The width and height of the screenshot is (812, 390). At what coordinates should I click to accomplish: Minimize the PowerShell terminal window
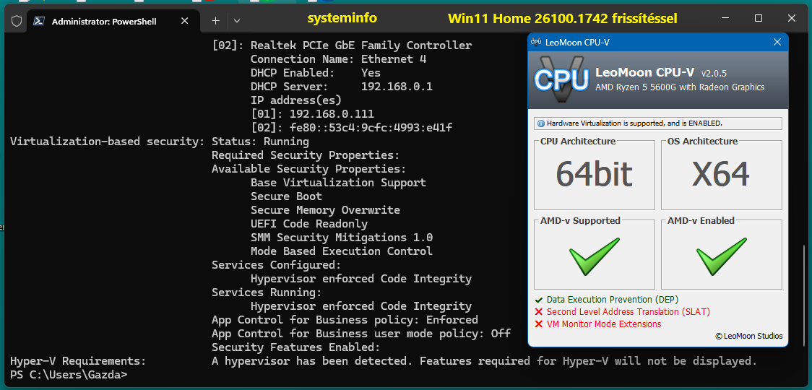click(725, 18)
